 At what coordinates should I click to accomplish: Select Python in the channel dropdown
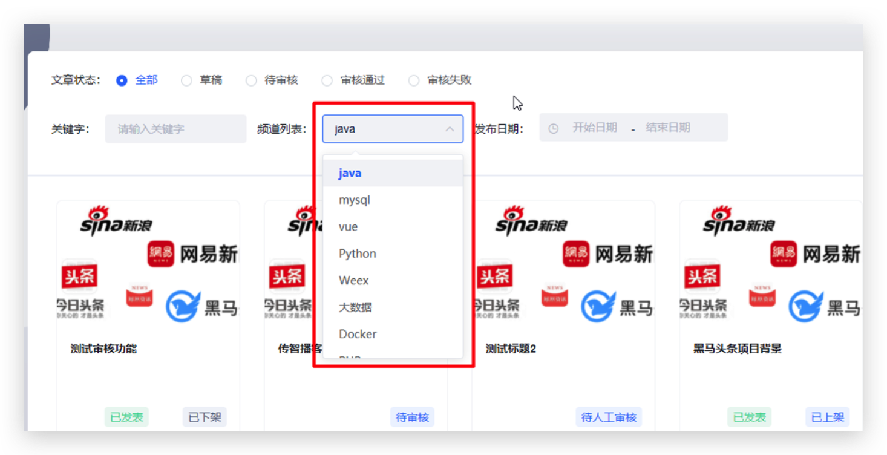(393, 254)
